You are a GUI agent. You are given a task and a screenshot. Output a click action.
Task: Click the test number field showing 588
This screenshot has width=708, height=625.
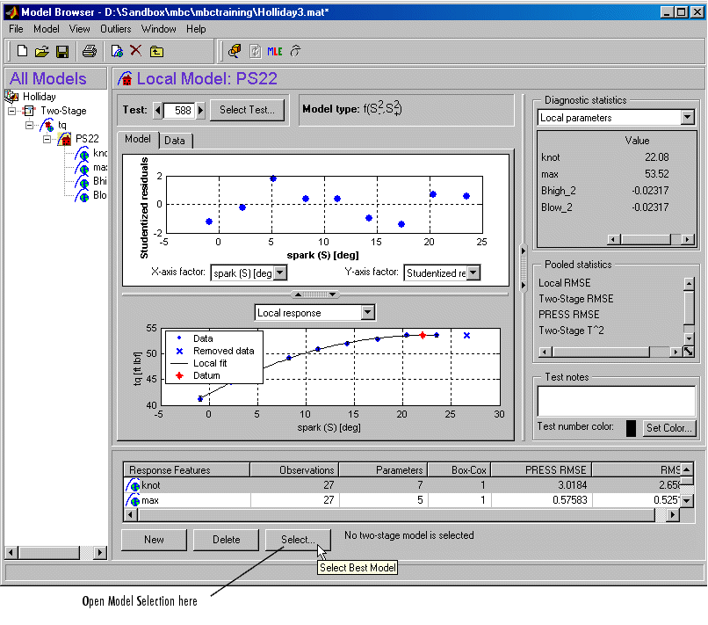179,110
